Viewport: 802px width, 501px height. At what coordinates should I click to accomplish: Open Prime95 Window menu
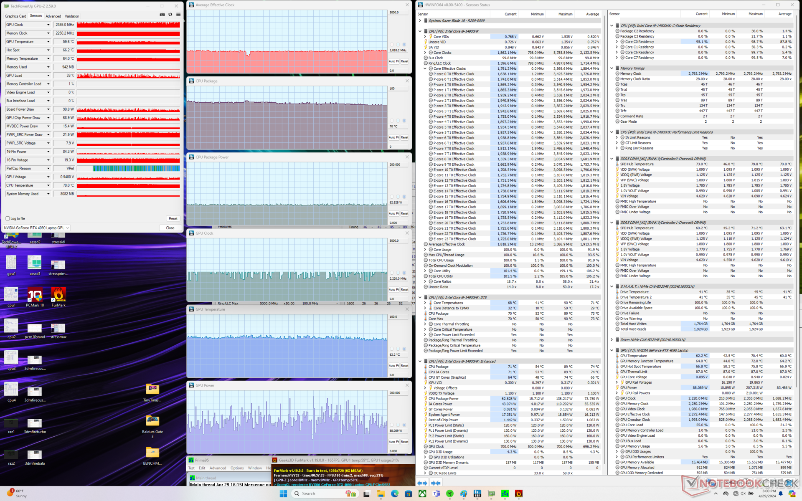tap(255, 468)
